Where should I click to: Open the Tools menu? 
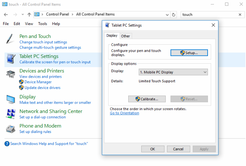42,24
